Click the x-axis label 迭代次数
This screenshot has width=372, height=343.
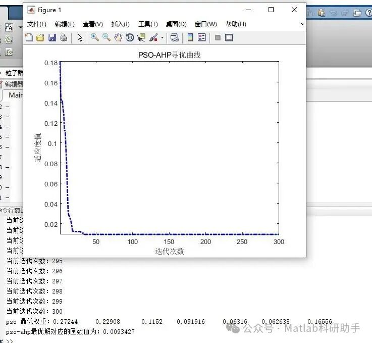170,251
